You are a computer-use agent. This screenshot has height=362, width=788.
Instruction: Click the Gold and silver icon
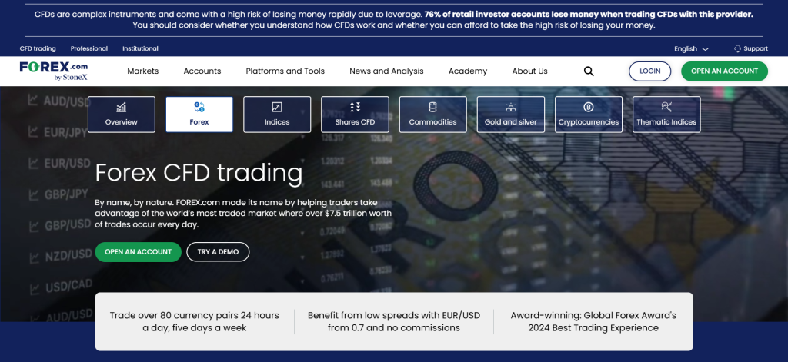coord(511,107)
